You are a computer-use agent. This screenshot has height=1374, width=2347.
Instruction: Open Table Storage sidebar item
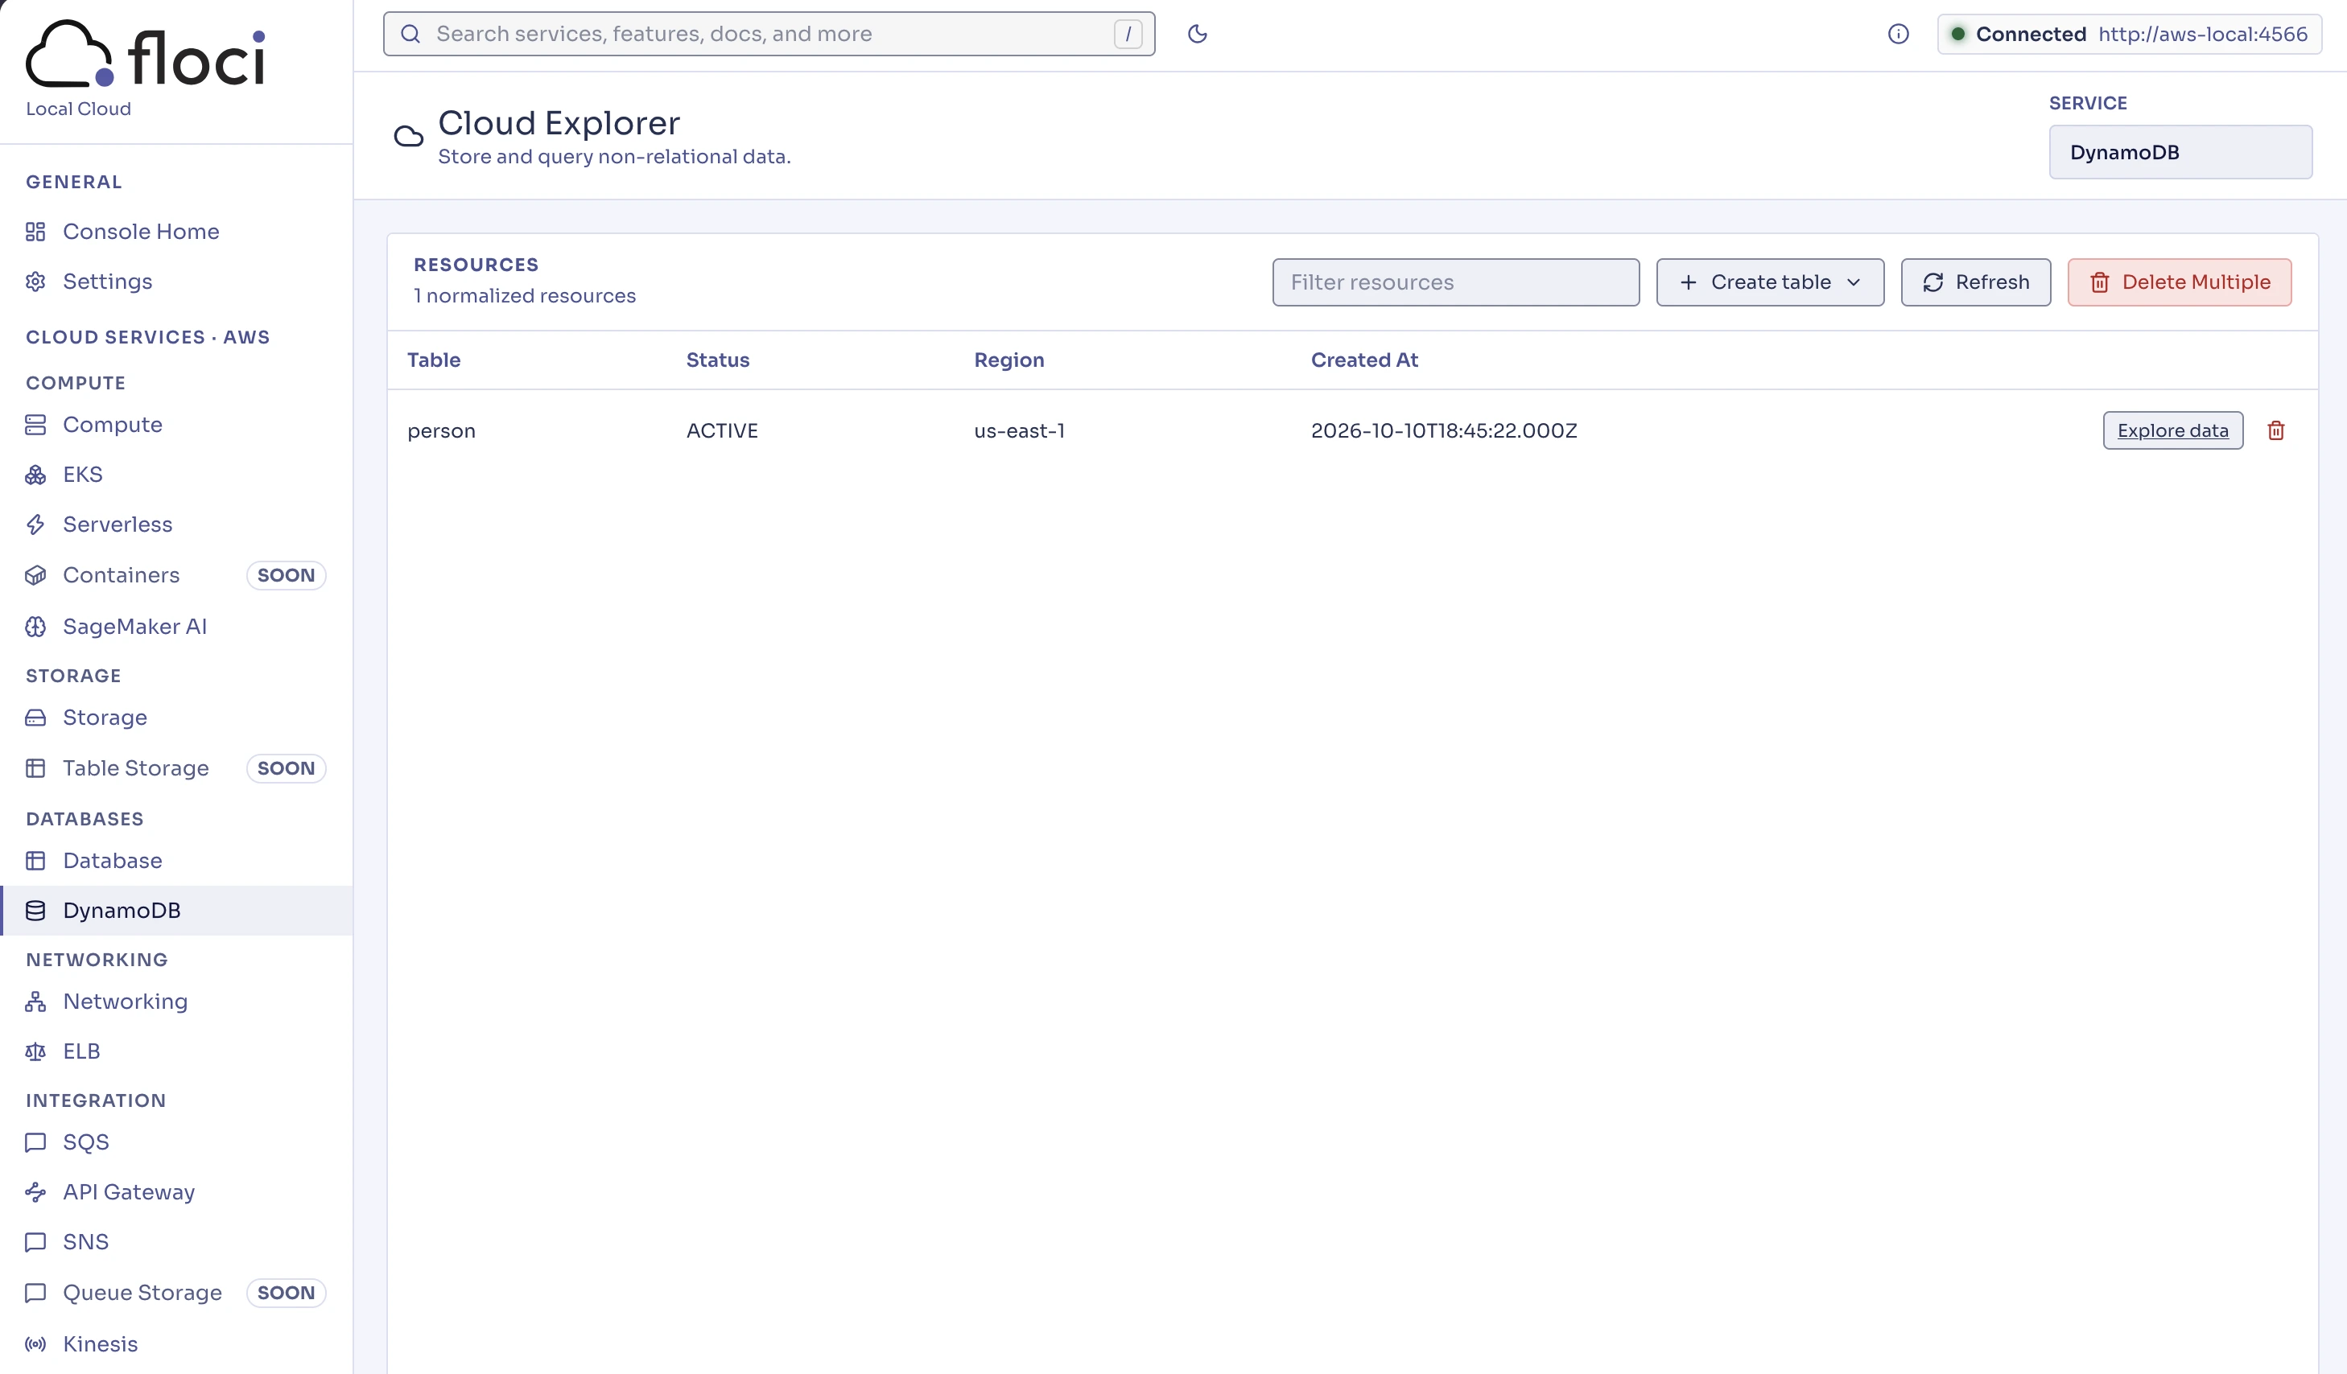176,768
